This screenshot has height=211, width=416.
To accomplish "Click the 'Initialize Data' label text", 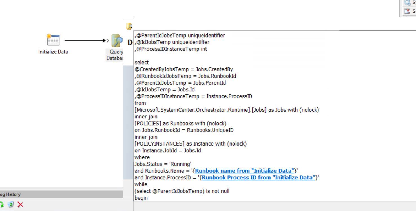I will pyautogui.click(x=53, y=52).
